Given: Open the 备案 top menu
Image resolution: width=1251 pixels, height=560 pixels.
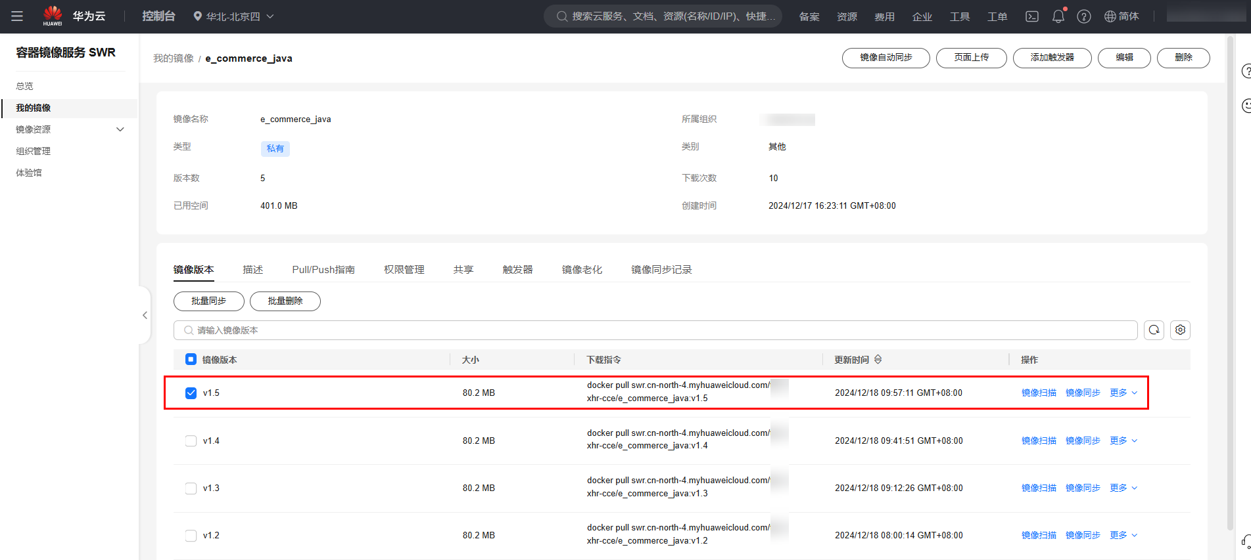Looking at the screenshot, I should pos(809,16).
